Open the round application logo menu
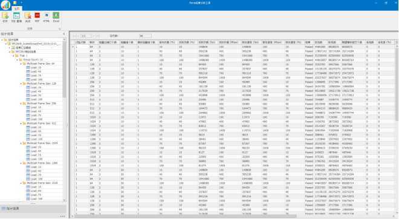This screenshot has width=399, height=219. (x=5, y=5)
